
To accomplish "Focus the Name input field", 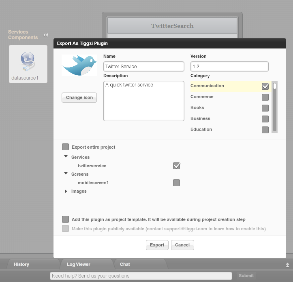I will click(x=144, y=67).
